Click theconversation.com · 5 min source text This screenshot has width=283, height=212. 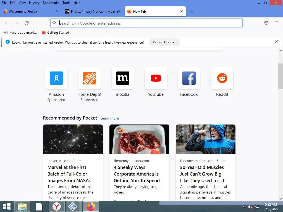tap(203, 161)
